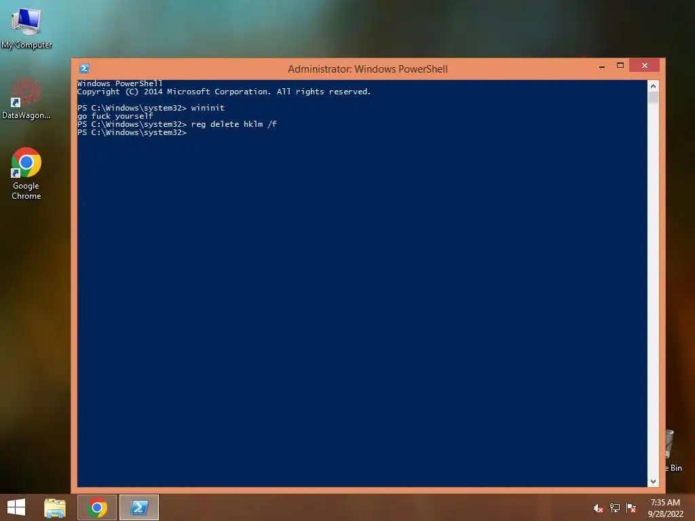Image resolution: width=695 pixels, height=521 pixels.
Task: Select the Recycle Bin desktop icon
Action: (674, 450)
